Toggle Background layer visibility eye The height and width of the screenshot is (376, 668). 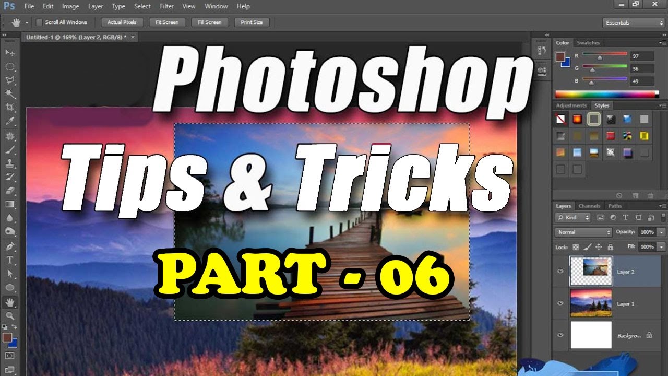pos(560,335)
